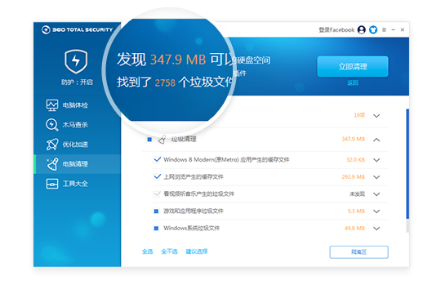The image size is (441, 298).
Task: Toggle Windows系统垃圾文件 checkbox
Action: tap(156, 229)
